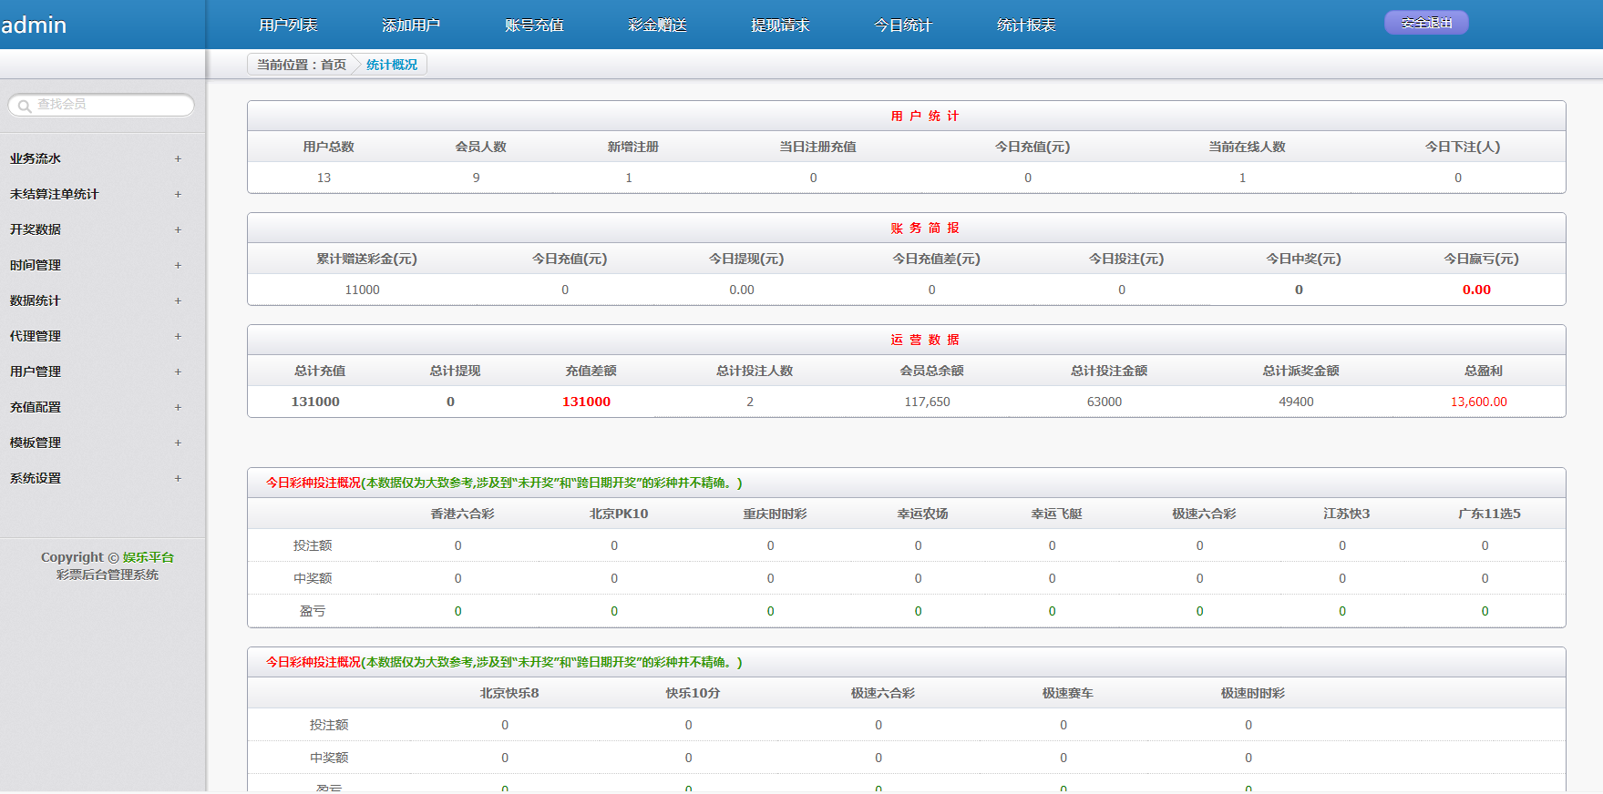The image size is (1603, 794).
Task: Open 提现请求 page
Action: pos(780,25)
